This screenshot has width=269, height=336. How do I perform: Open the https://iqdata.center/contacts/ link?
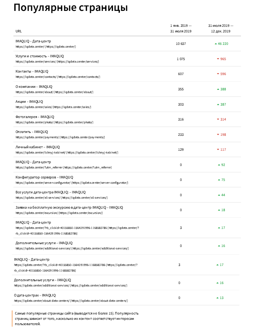(58, 77)
